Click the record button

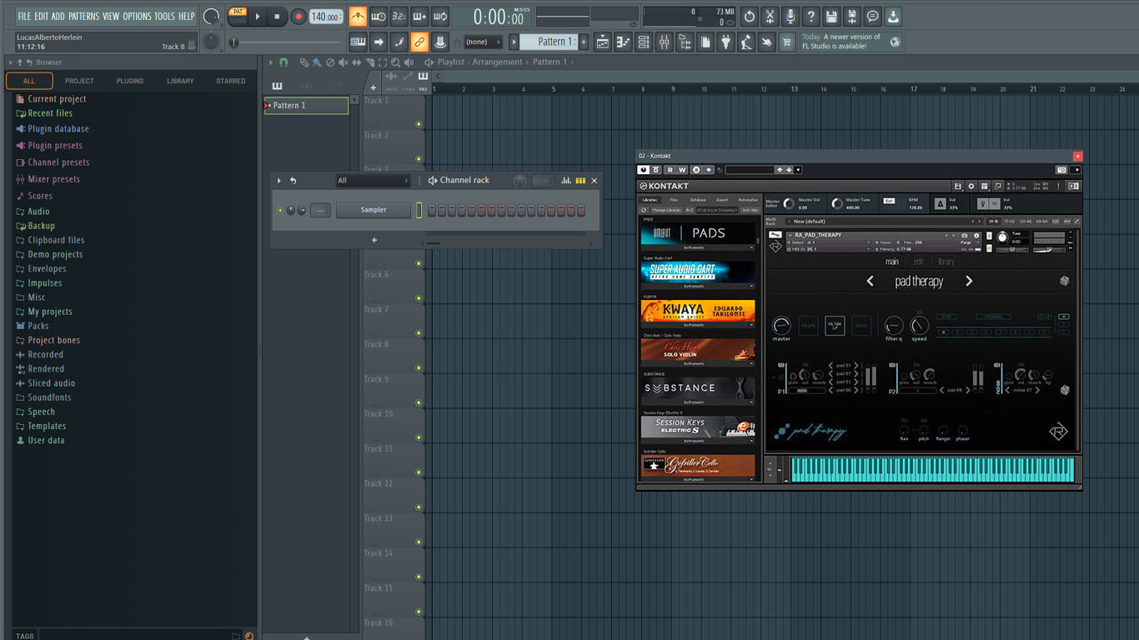click(x=299, y=17)
